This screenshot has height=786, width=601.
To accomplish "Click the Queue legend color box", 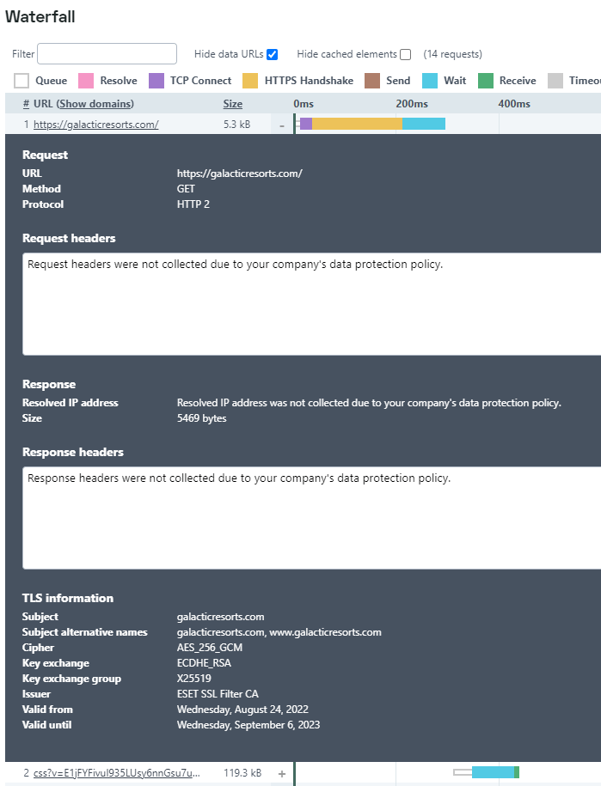I will [22, 81].
